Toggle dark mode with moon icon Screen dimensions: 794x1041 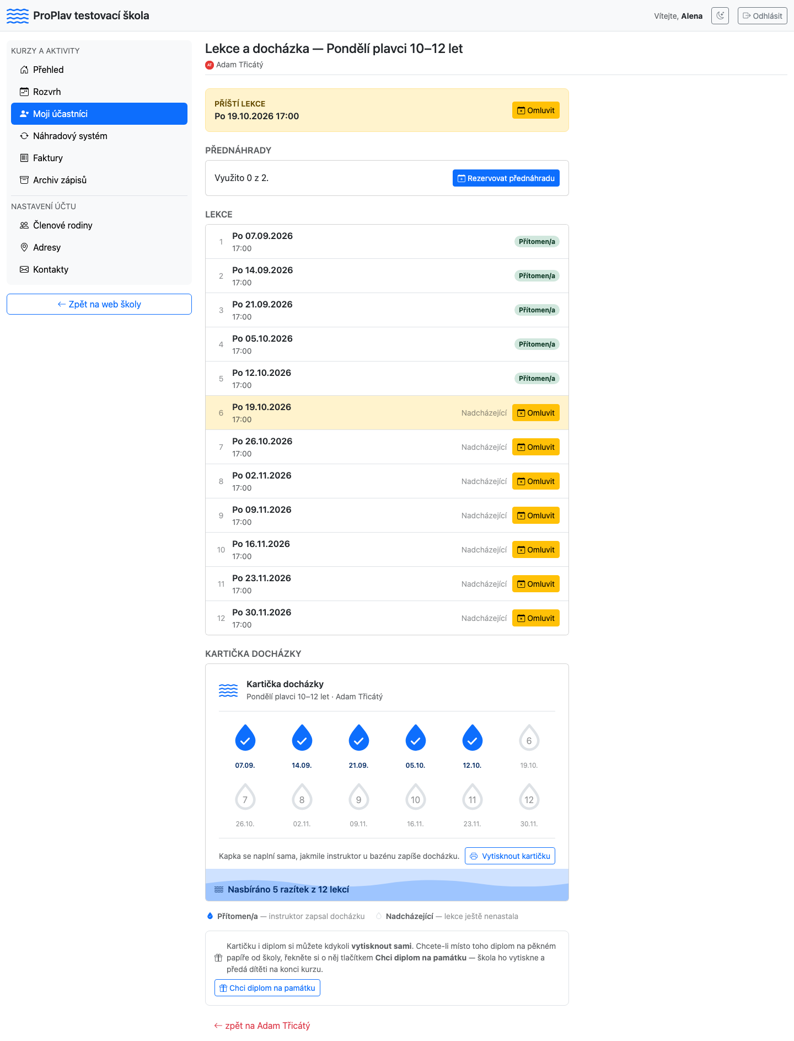click(720, 15)
